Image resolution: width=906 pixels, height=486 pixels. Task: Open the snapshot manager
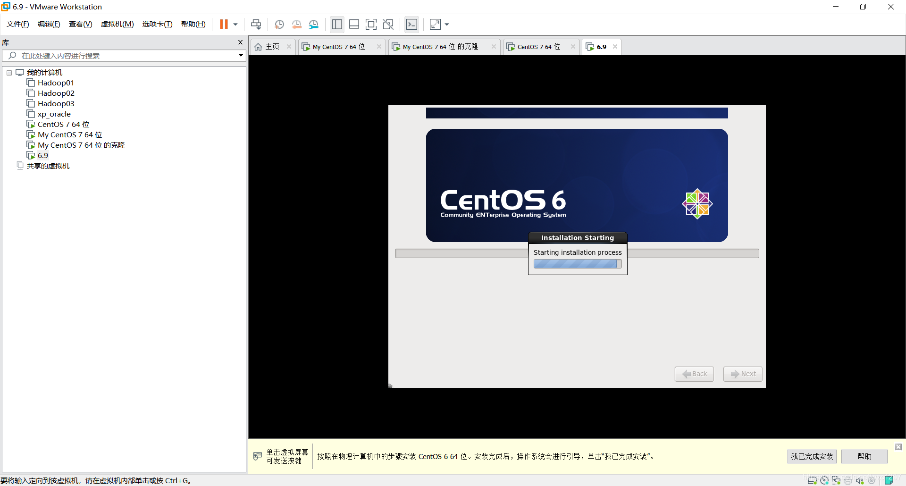click(314, 25)
